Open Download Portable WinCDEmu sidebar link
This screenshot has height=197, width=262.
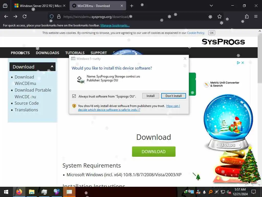click(x=33, y=93)
